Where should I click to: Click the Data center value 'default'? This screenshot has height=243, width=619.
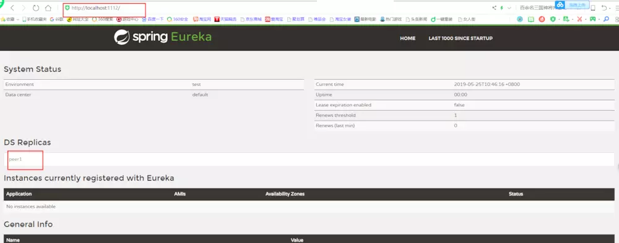tap(200, 95)
